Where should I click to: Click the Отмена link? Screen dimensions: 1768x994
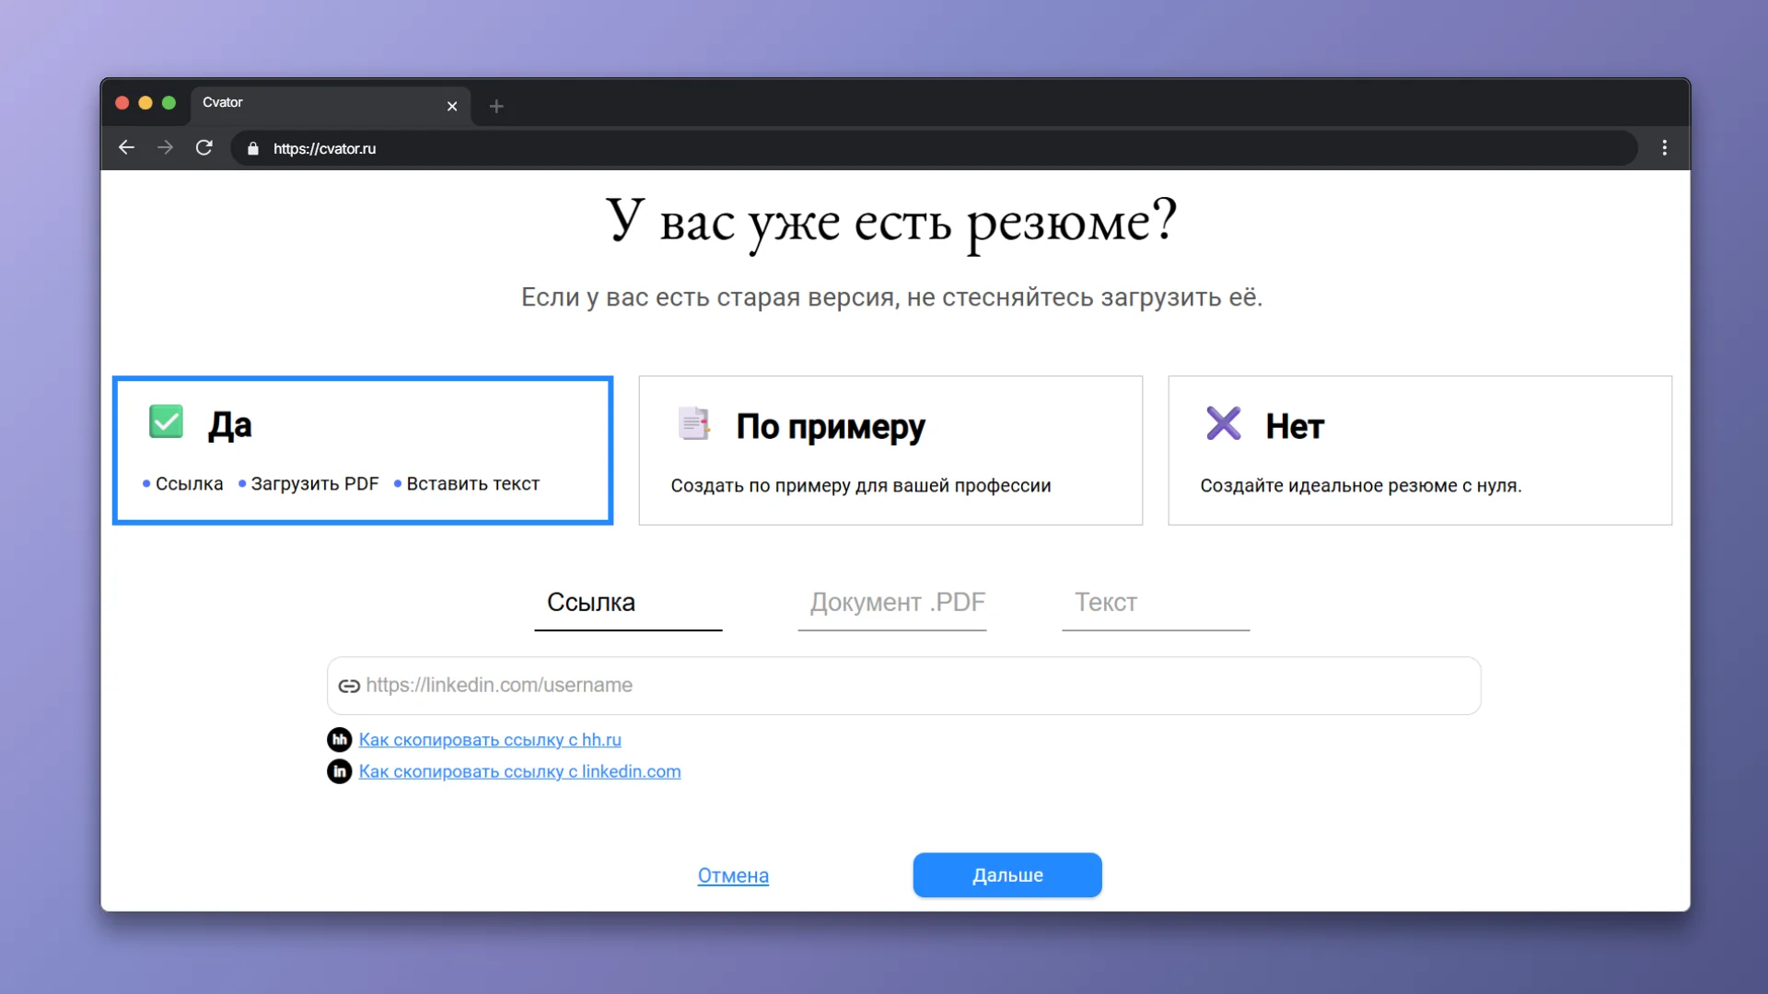[732, 875]
